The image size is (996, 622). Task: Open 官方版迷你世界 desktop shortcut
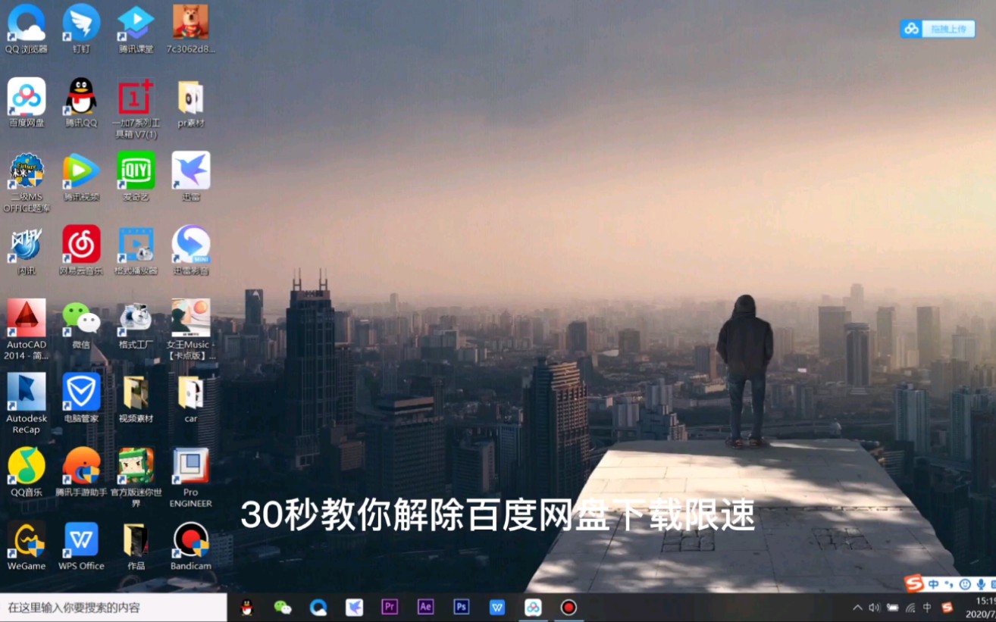136,477
